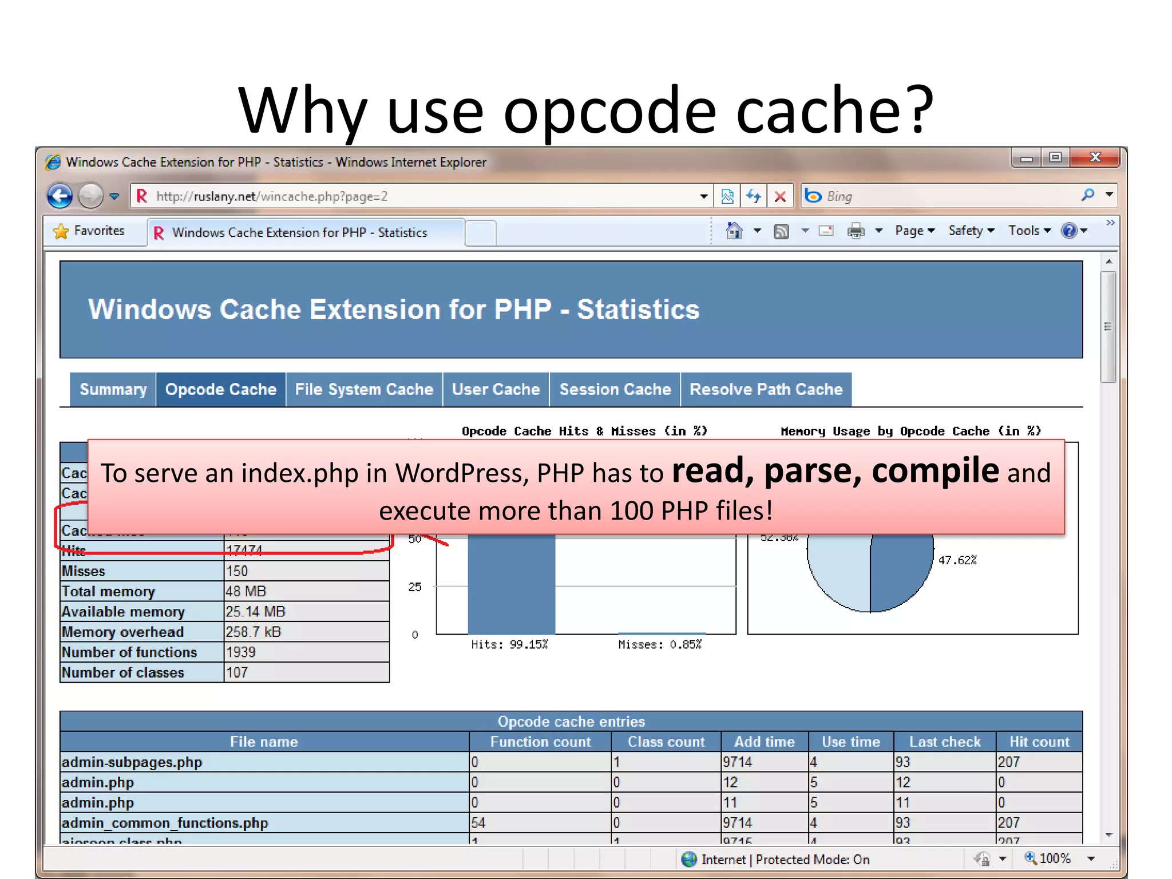The height and width of the screenshot is (879, 1172).
Task: Click the browser Forward arrow button
Action: 90,196
